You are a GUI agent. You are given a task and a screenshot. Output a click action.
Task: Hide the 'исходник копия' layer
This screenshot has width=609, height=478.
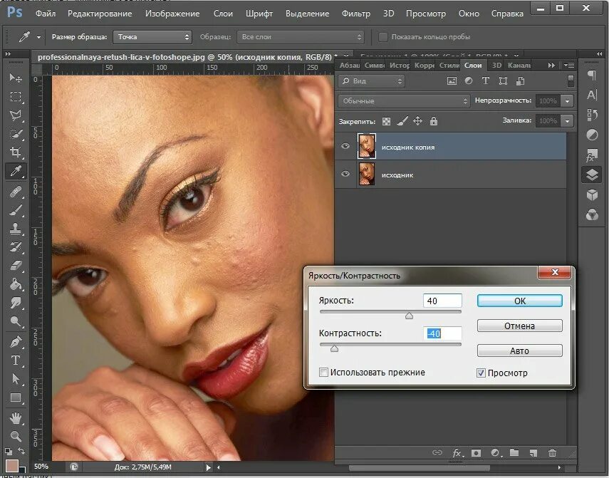click(345, 146)
